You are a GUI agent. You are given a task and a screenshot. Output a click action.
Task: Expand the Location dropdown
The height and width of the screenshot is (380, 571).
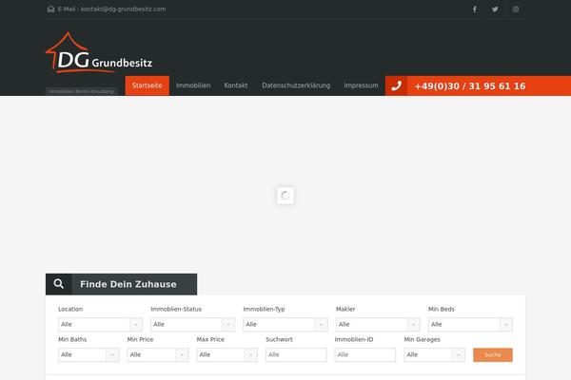100,324
